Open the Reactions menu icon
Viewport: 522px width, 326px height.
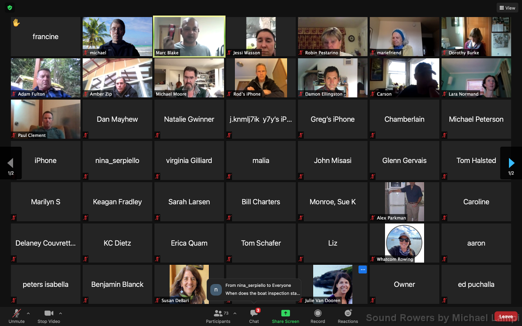tap(348, 313)
